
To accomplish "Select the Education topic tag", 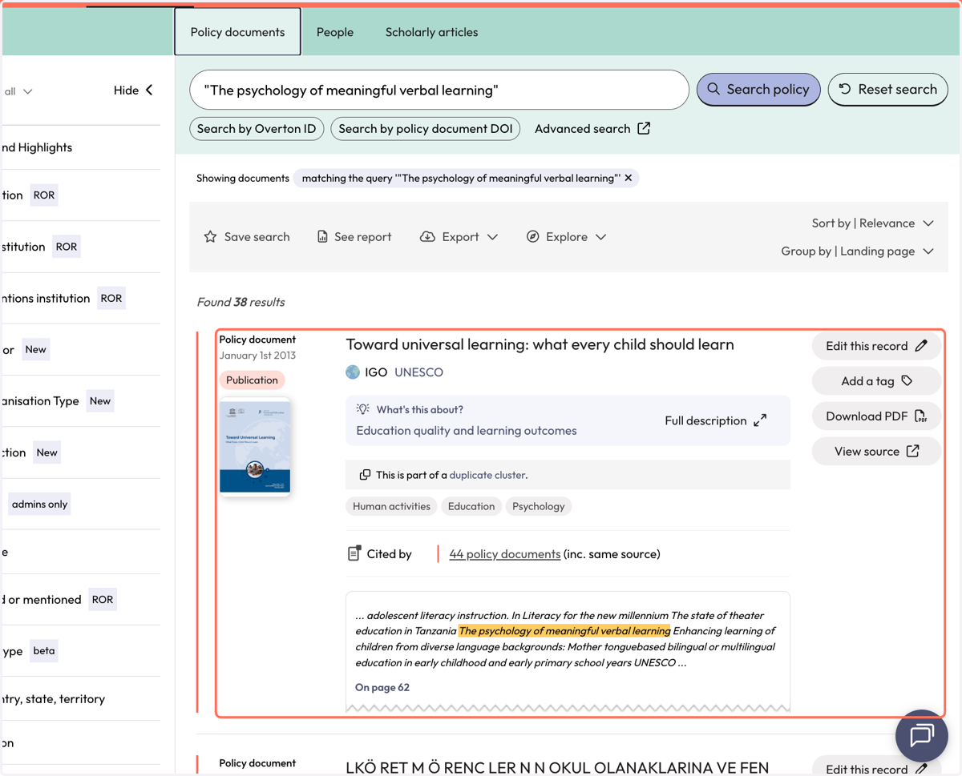I will pyautogui.click(x=471, y=506).
